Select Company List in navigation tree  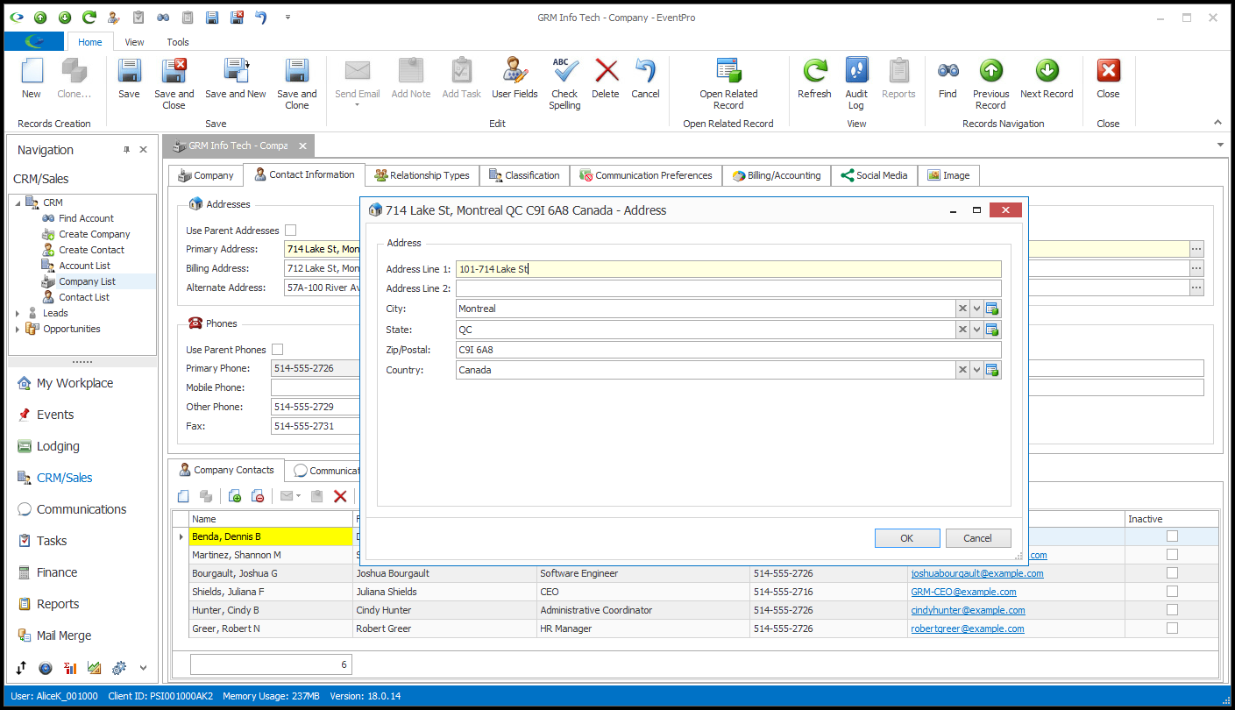click(x=87, y=281)
